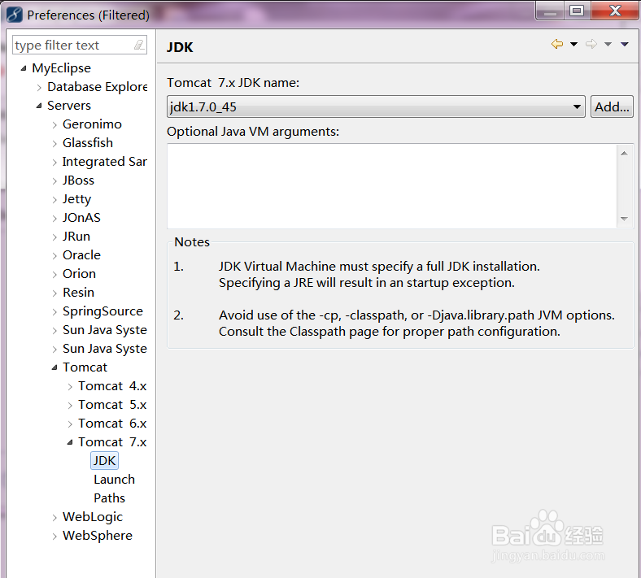Image resolution: width=641 pixels, height=578 pixels.
Task: Expand the JOnAS server node
Action: click(x=55, y=219)
